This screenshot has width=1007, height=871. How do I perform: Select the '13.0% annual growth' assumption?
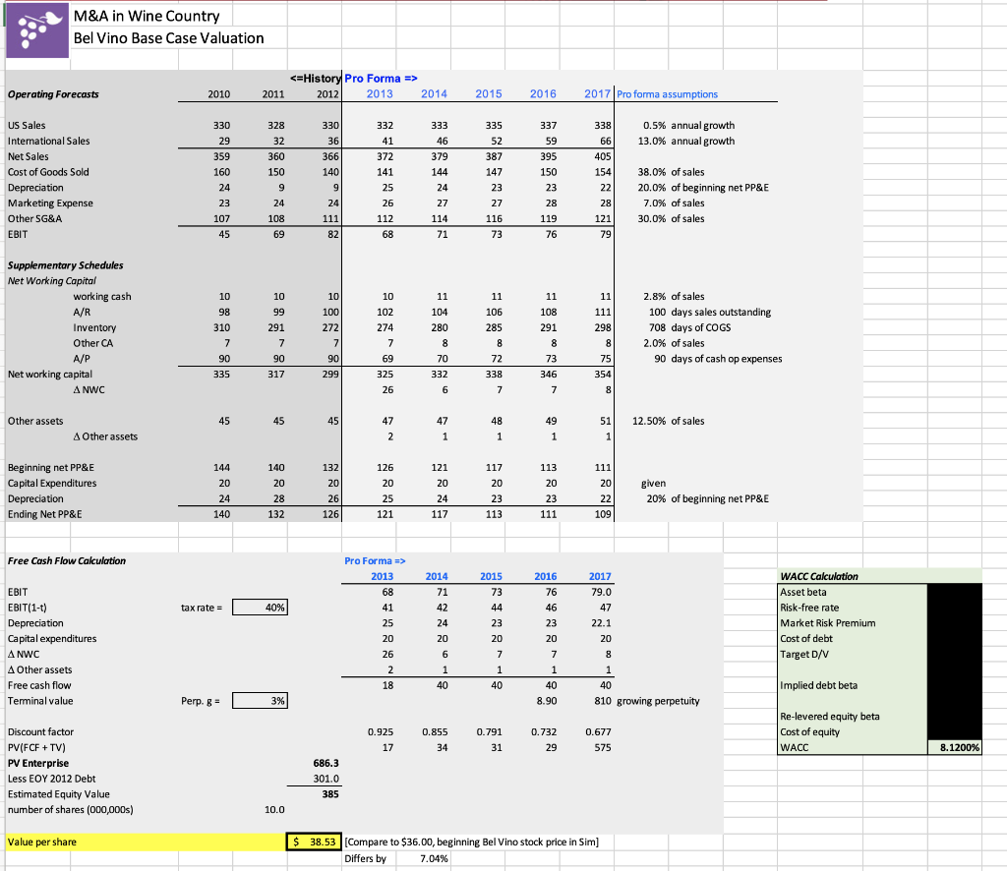coord(685,142)
